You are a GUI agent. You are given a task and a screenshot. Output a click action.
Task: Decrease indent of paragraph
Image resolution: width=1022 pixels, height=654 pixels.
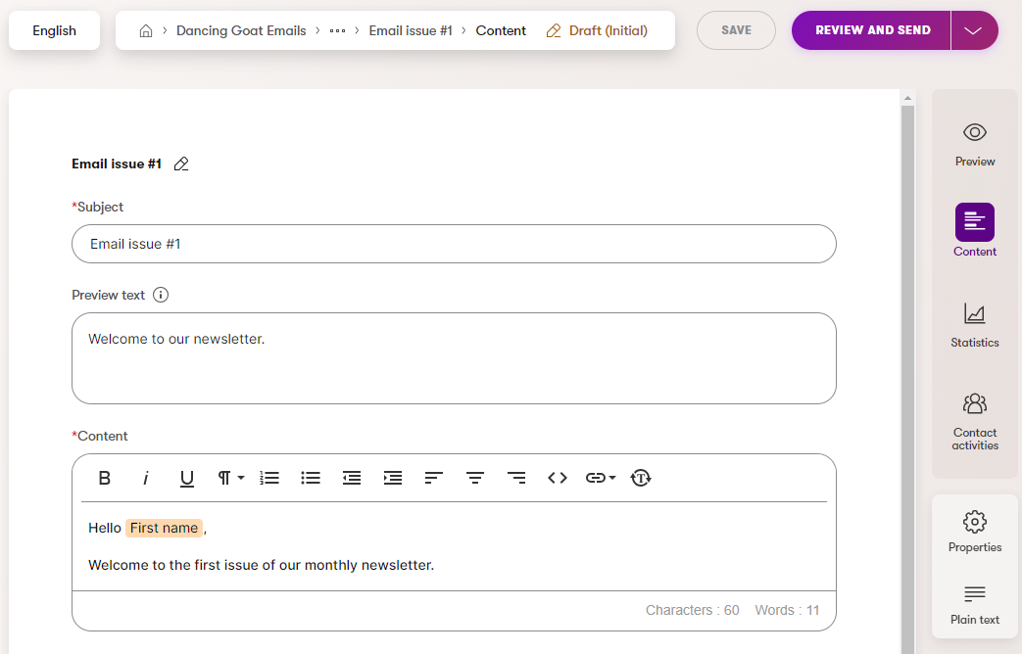[x=352, y=478]
